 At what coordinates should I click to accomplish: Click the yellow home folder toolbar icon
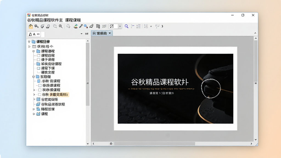click(x=31, y=26)
